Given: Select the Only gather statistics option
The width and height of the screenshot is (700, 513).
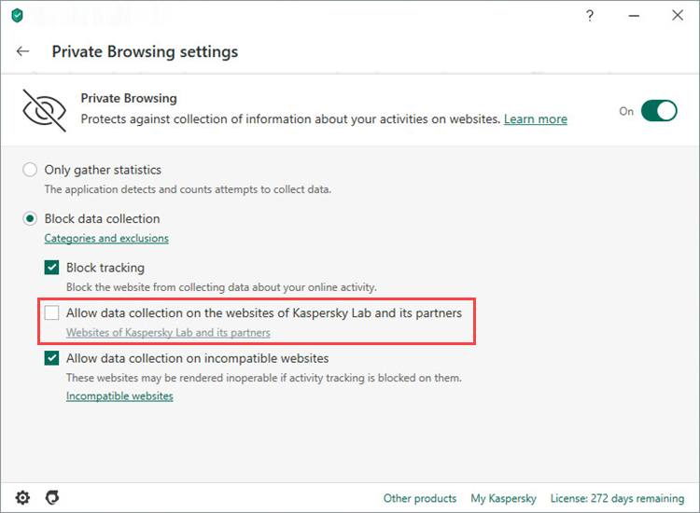Looking at the screenshot, I should [30, 170].
